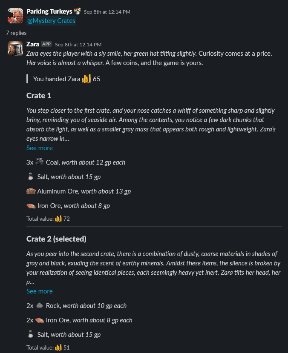Click the Iron Ore emoji in Crate 2
288x353 pixels.
click(40, 320)
